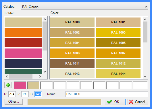Viewport: 152px width, 109px height.
Task: Open the Catalog dropdown showing RAL Classic
Action: pos(84,7)
